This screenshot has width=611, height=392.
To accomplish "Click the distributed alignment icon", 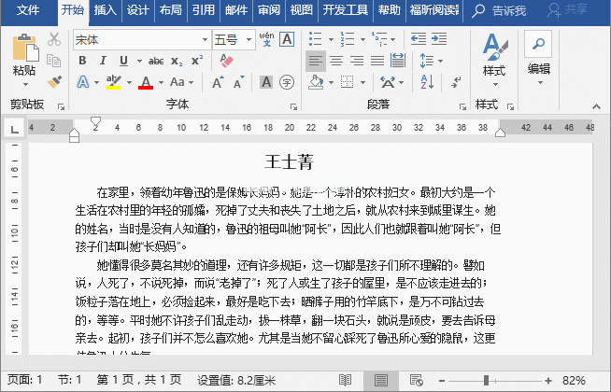I will (398, 61).
